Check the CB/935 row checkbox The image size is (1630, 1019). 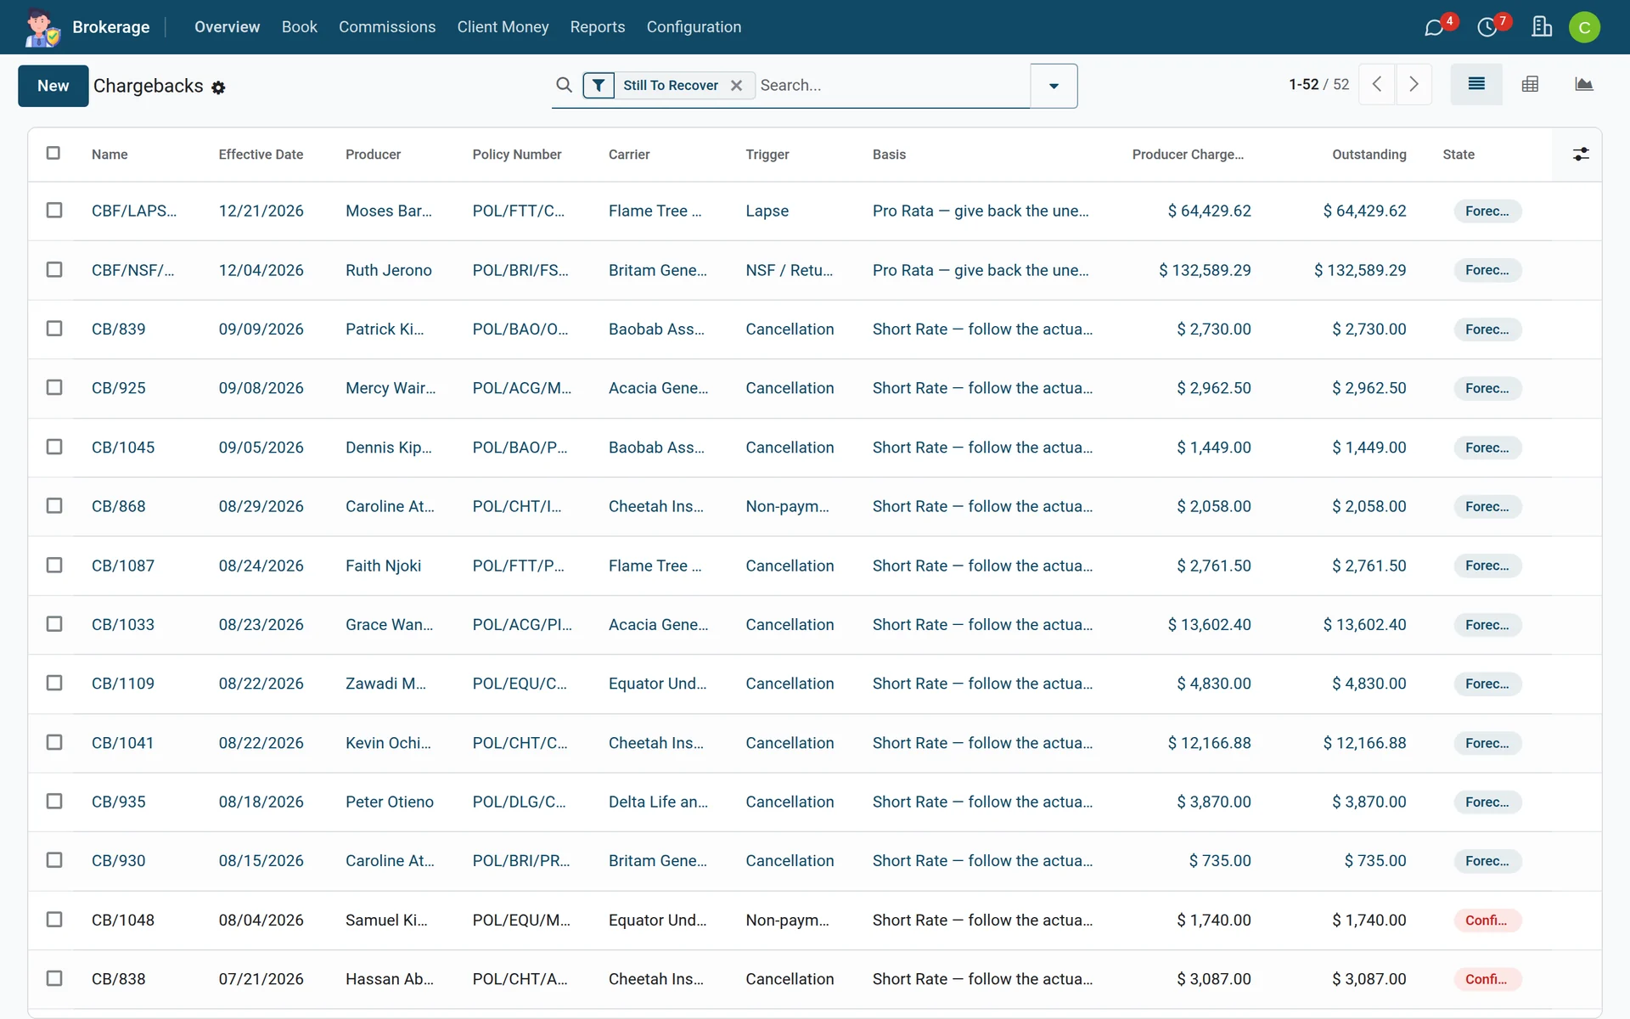point(54,802)
